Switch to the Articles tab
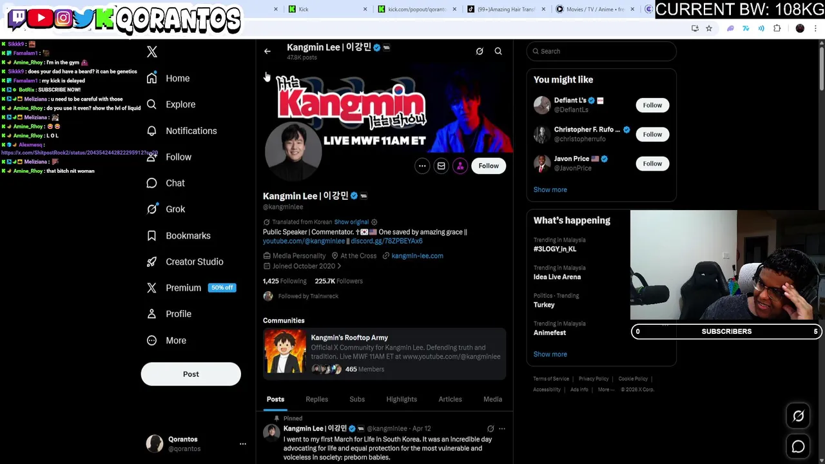Viewport: 825px width, 464px height. click(x=450, y=400)
